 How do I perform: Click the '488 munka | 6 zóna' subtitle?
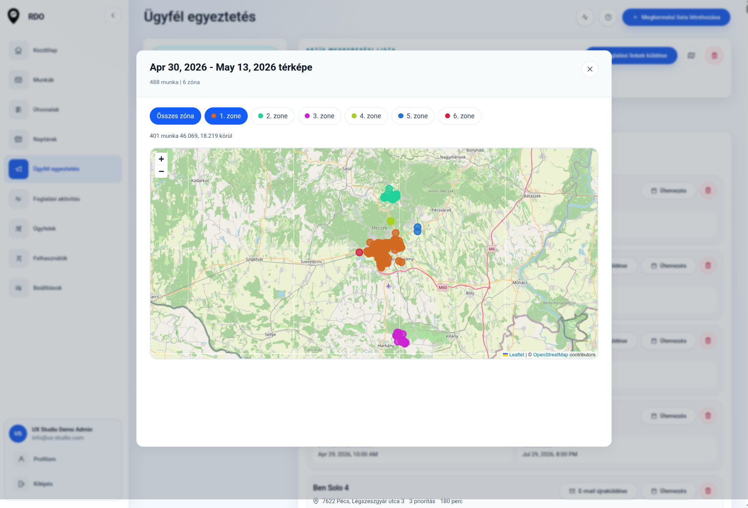[175, 82]
